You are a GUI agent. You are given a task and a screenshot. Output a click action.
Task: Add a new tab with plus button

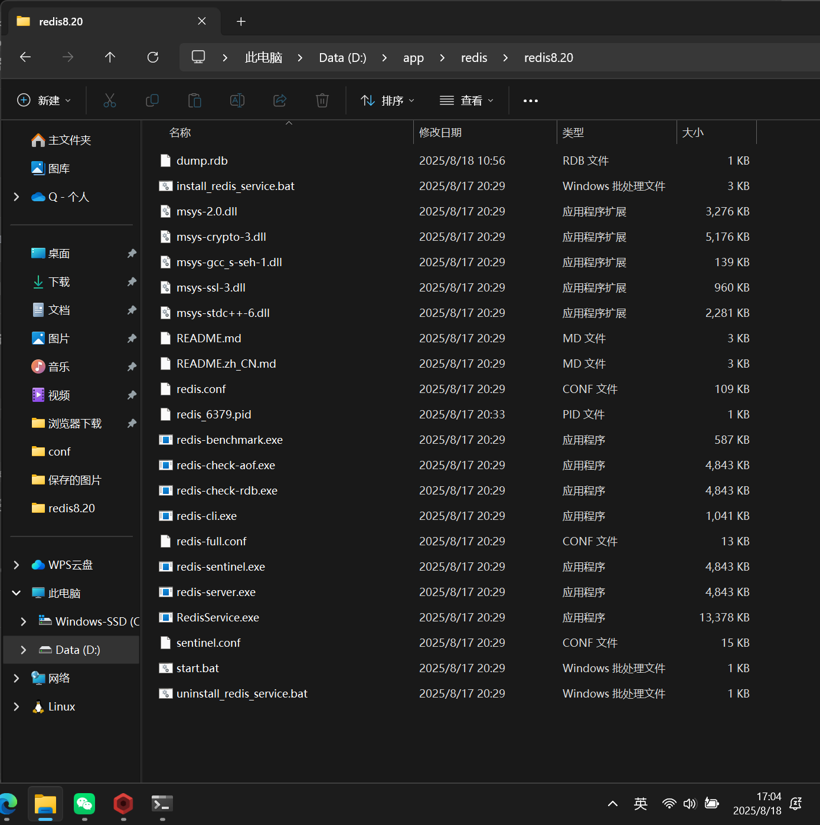tap(241, 21)
